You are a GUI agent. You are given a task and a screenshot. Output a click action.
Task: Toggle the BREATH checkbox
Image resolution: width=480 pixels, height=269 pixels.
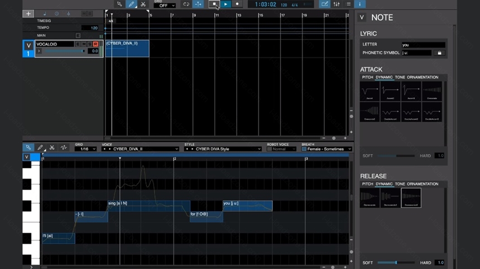(304, 149)
